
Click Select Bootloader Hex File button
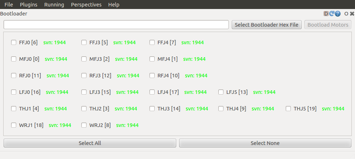(266, 24)
